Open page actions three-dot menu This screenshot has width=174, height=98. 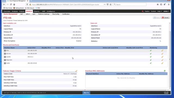pyautogui.click(x=105, y=4)
